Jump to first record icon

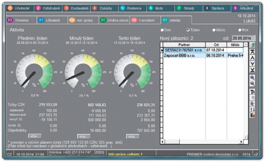[252, 52]
